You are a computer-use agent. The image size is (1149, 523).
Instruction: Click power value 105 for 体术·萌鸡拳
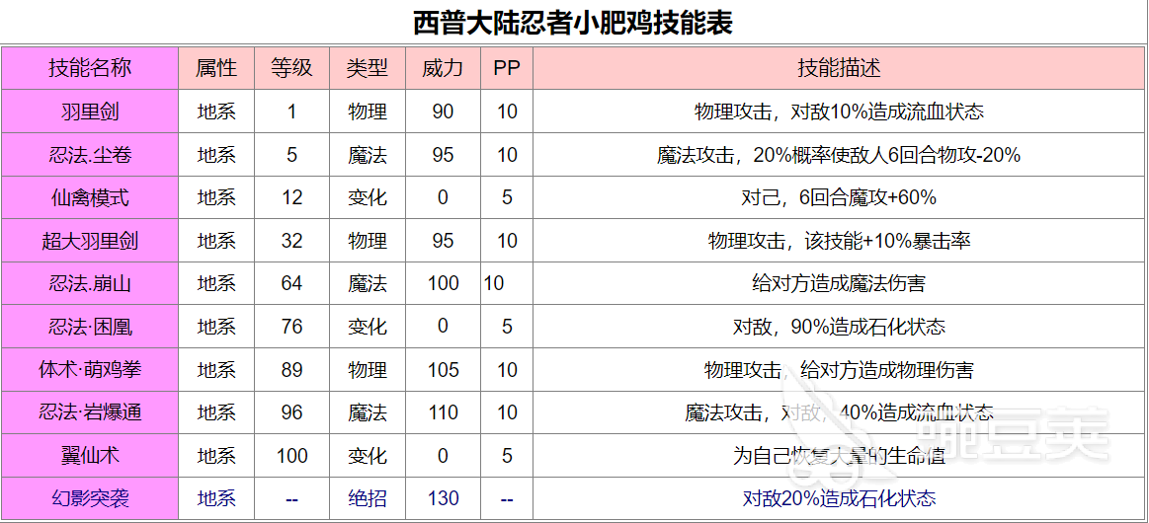443,369
